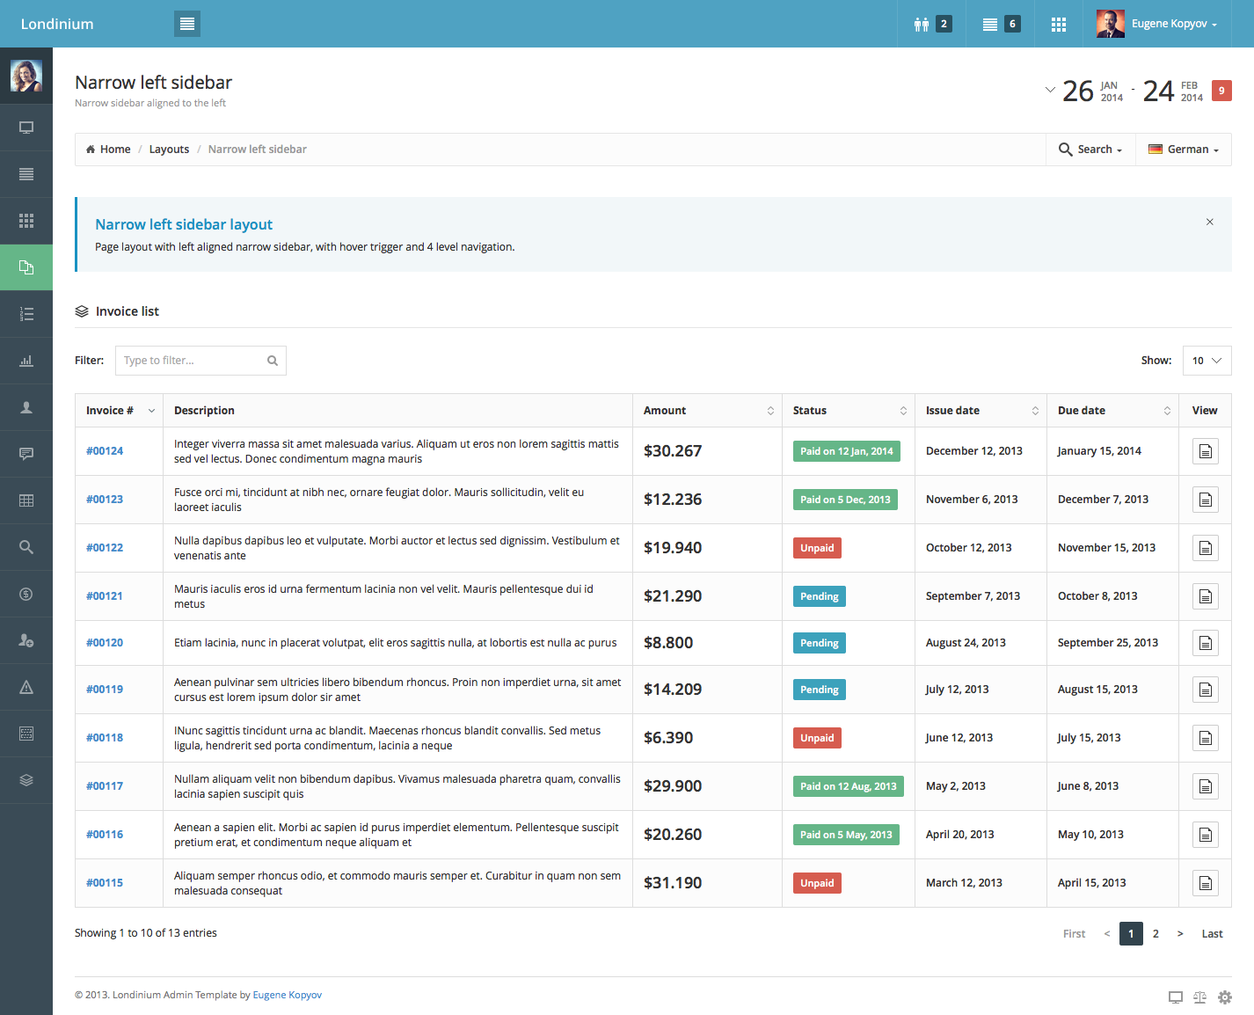View document for invoice #00116
Viewport: 1254px width, 1015px height.
pyautogui.click(x=1206, y=835)
